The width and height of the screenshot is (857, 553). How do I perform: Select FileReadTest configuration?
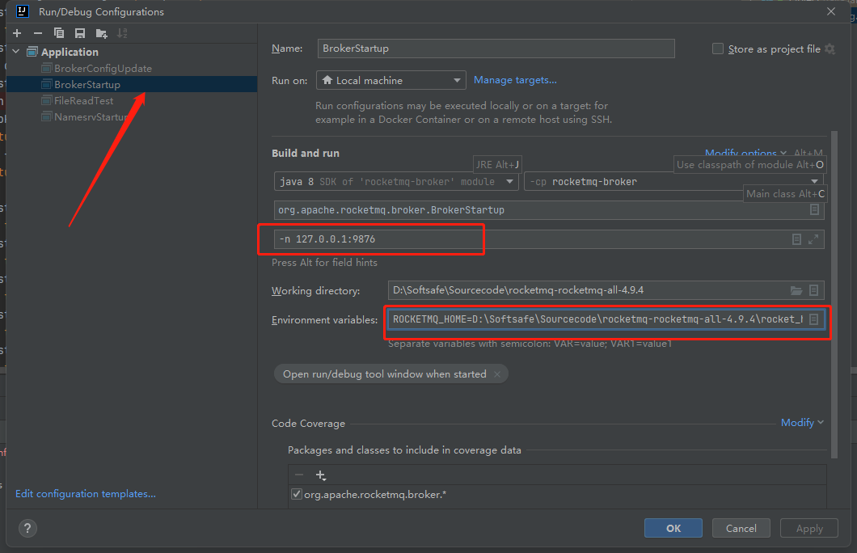pos(83,100)
